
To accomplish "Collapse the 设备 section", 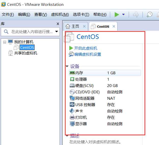I will 67,66.
